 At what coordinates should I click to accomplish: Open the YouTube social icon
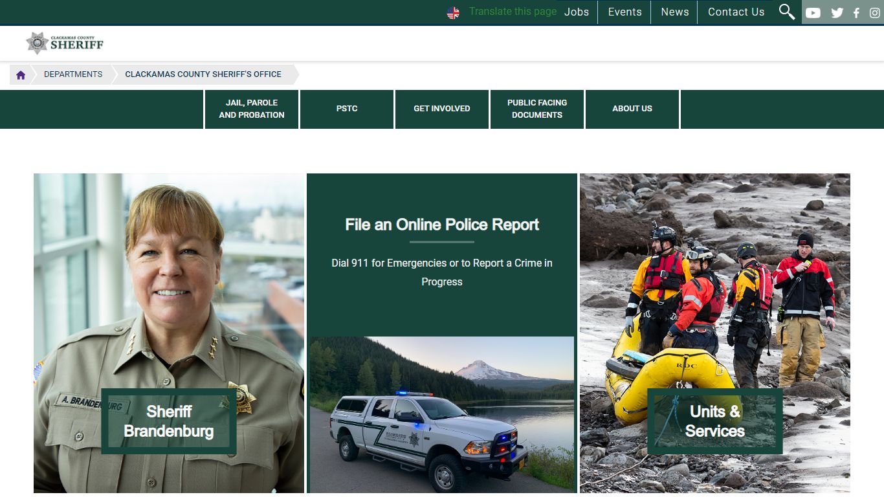point(813,12)
